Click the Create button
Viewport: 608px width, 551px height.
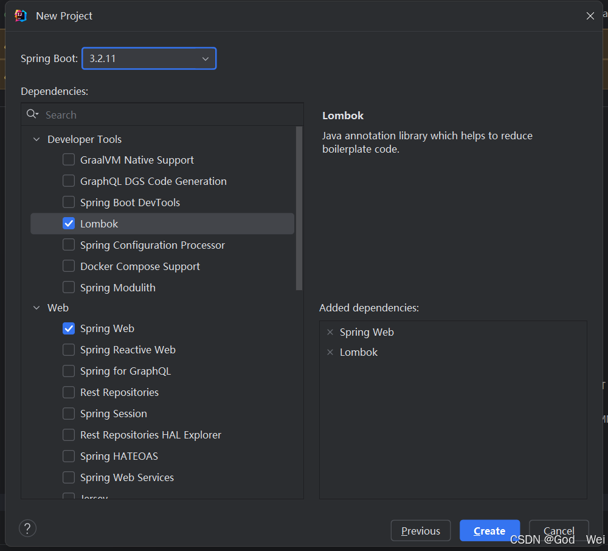point(489,530)
